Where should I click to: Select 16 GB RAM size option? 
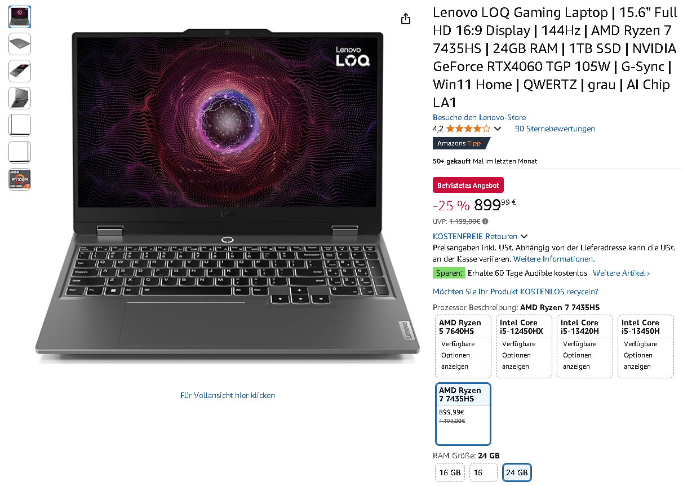tap(450, 472)
